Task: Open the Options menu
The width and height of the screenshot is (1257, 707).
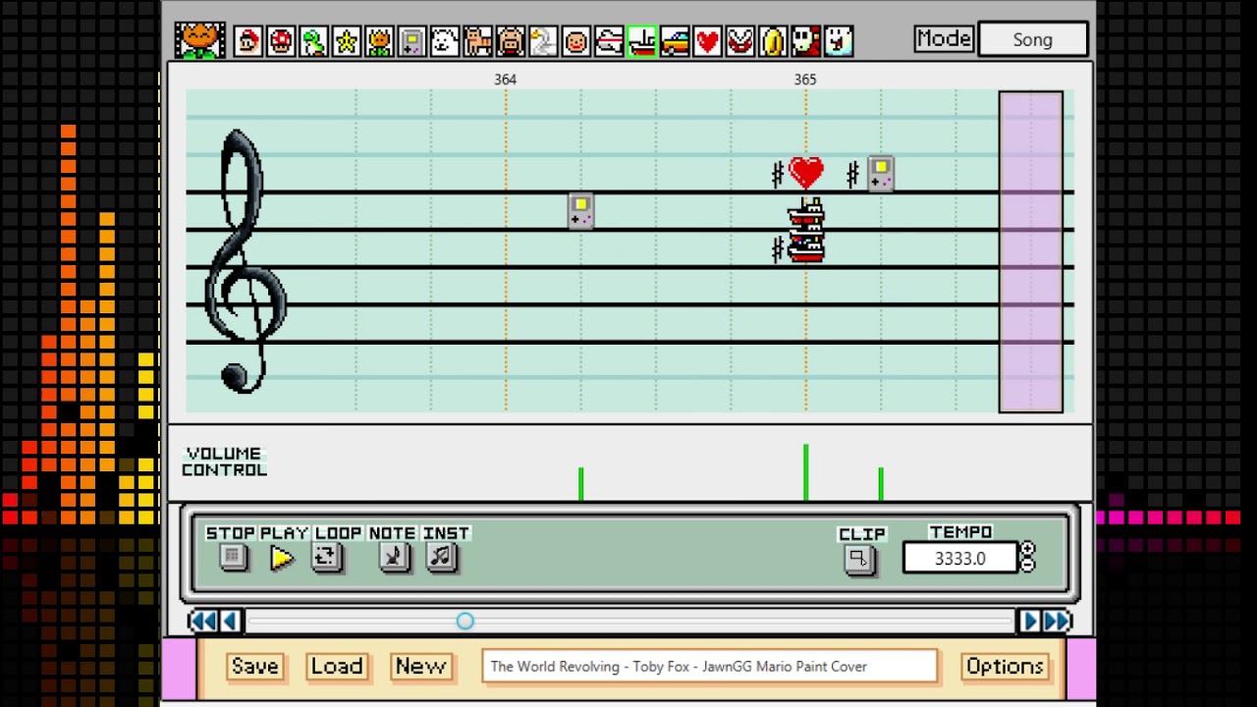Action: pos(1005,666)
